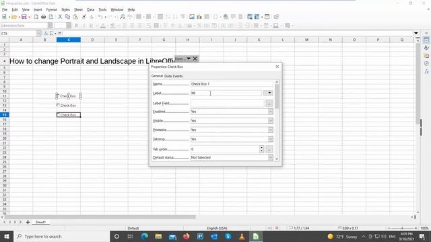
Task: Open the Name Box dropdown arrow
Action: pyautogui.click(x=38, y=34)
